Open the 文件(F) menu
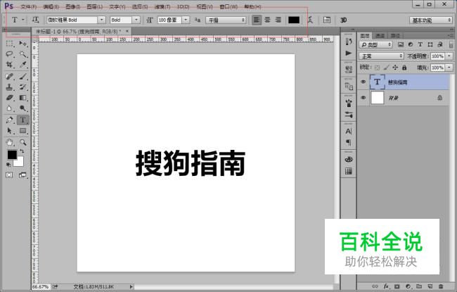 29,6
